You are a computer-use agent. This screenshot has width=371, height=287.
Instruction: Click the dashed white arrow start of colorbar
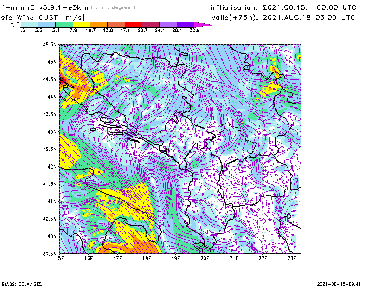(13, 25)
